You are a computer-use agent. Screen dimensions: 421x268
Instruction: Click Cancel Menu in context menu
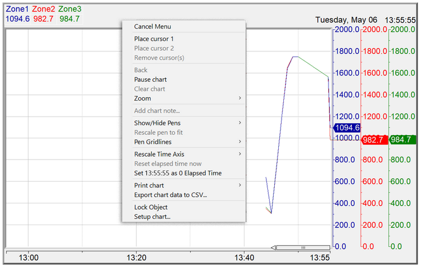(152, 26)
